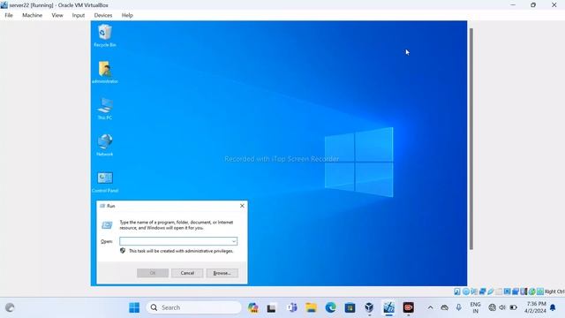The image size is (565, 318).
Task: Open the screen recorder taskbar icon
Action: click(x=408, y=307)
